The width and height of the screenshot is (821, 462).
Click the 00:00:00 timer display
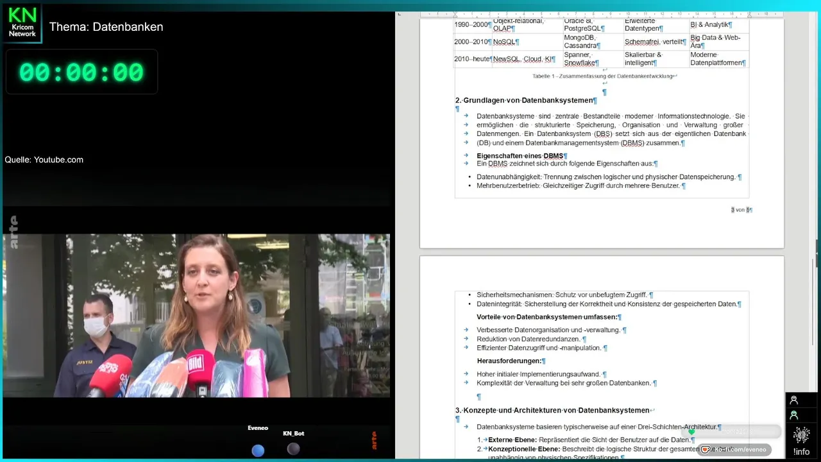[81, 72]
